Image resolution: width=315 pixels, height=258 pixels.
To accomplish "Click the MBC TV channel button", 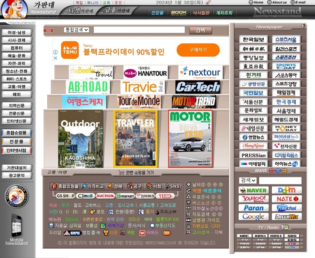I will tap(245, 236).
